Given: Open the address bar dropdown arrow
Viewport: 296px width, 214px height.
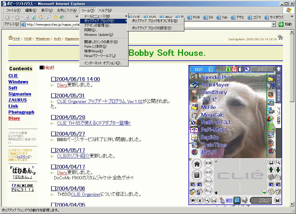Looking at the screenshot, I should point(274,25).
